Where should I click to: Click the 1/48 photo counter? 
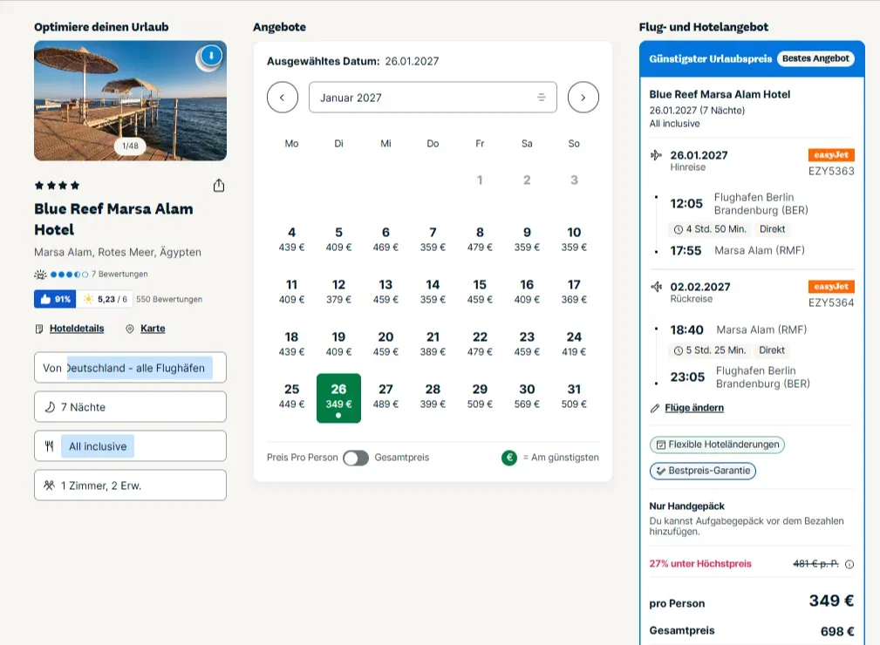tap(130, 146)
